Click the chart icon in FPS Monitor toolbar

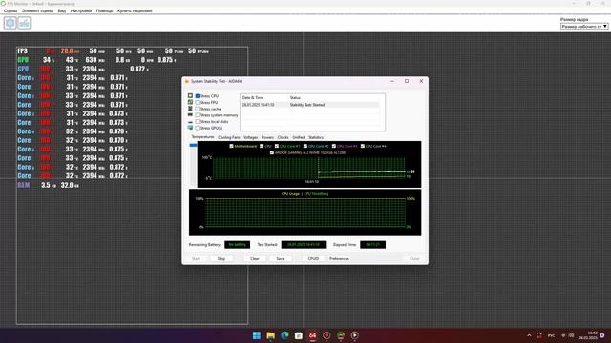[x=24, y=23]
